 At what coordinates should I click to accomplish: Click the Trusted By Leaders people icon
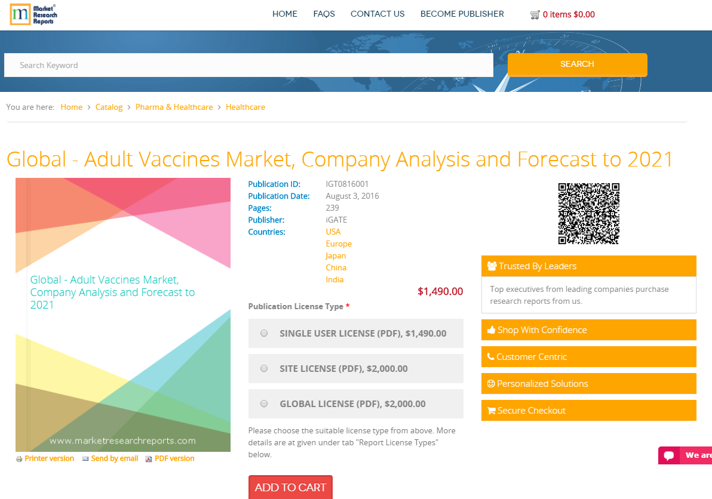pyautogui.click(x=492, y=266)
